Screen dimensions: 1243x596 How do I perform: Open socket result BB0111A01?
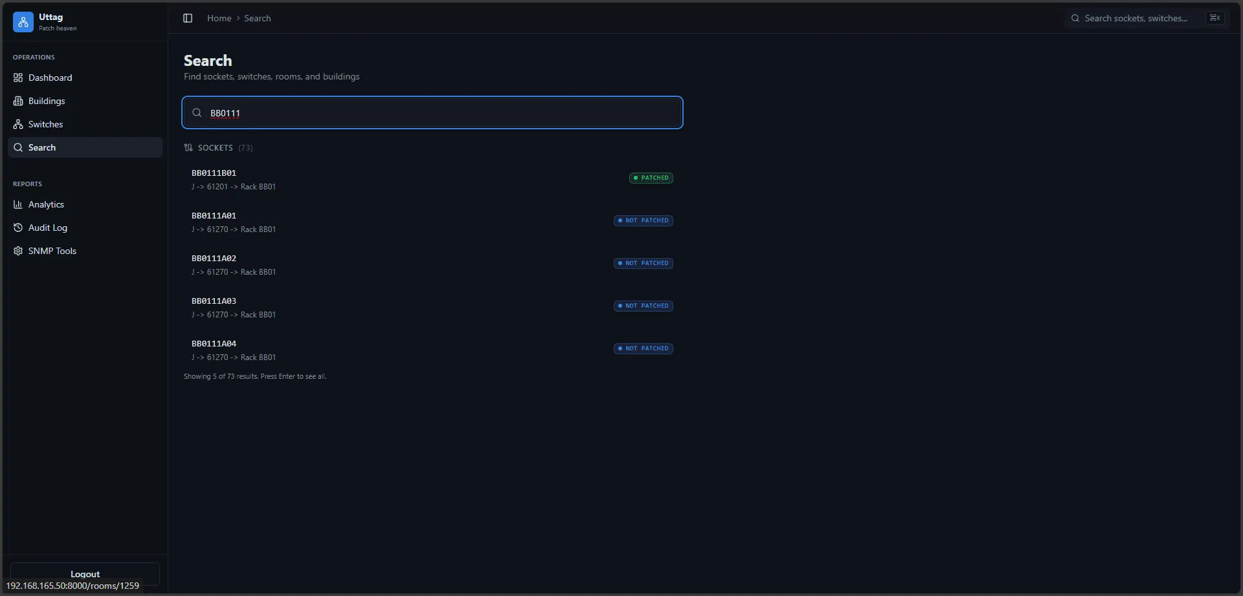pos(432,222)
